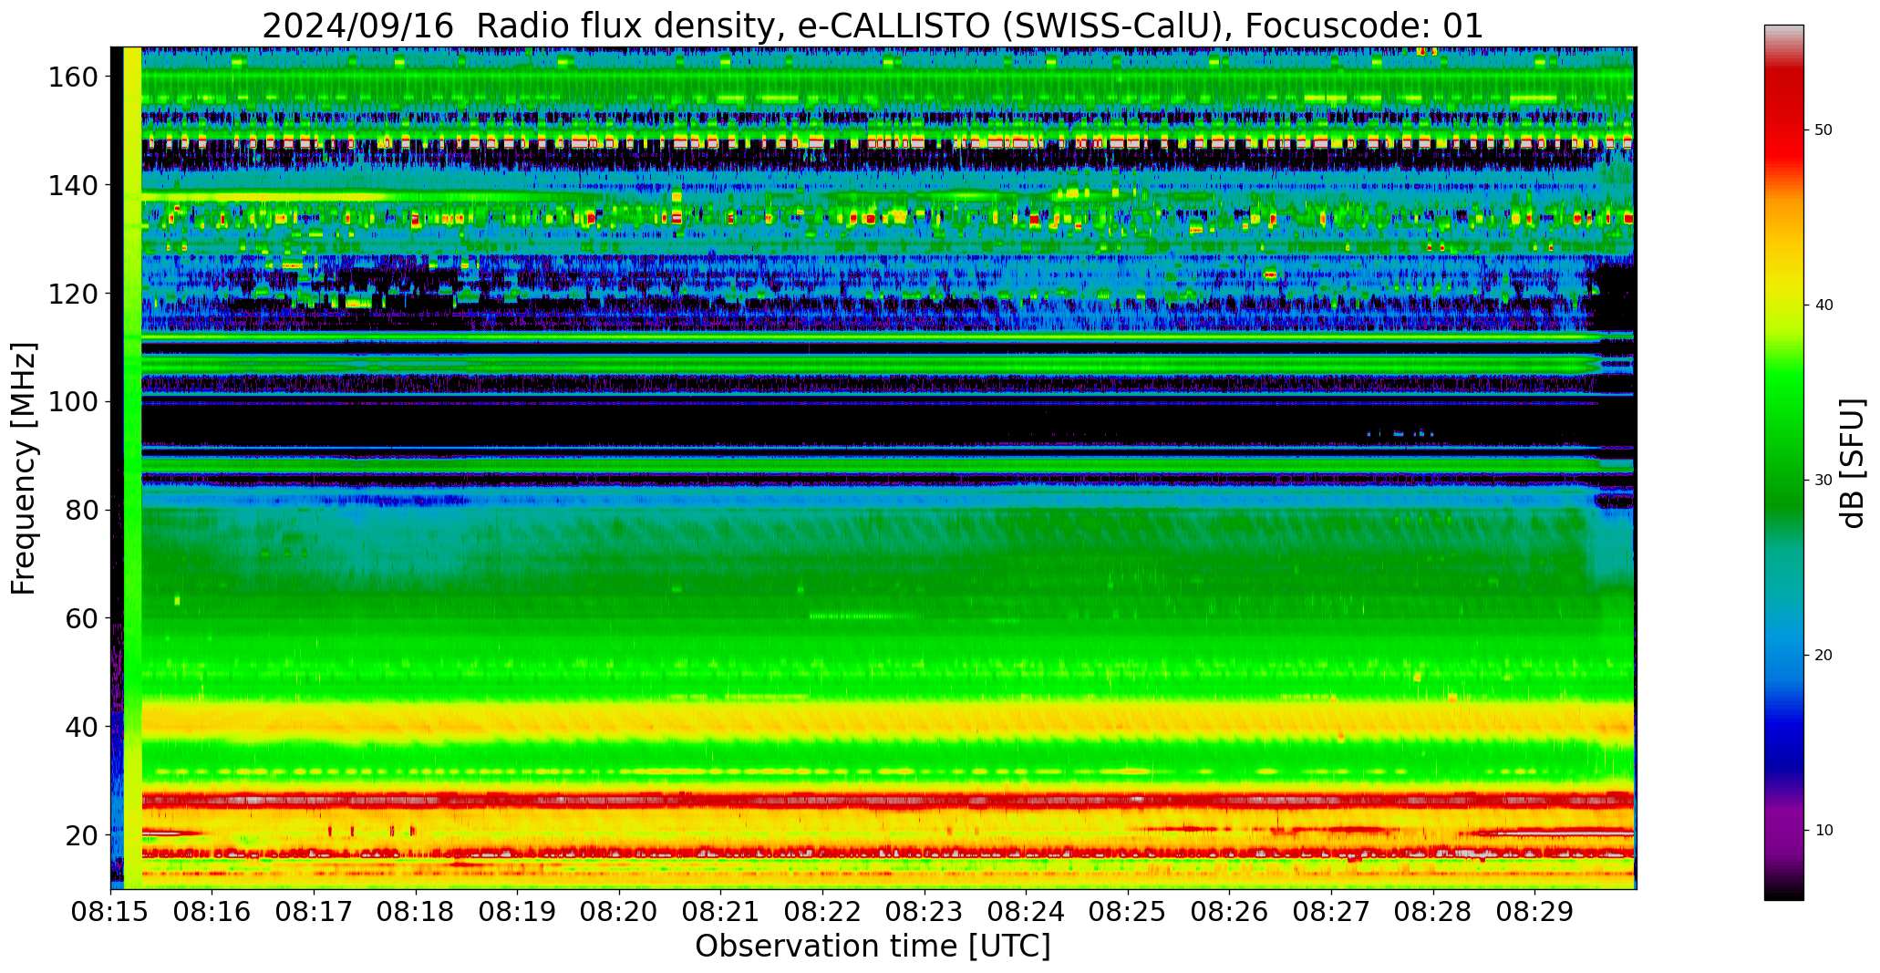Click the 08:28 time tick label

1432,911
